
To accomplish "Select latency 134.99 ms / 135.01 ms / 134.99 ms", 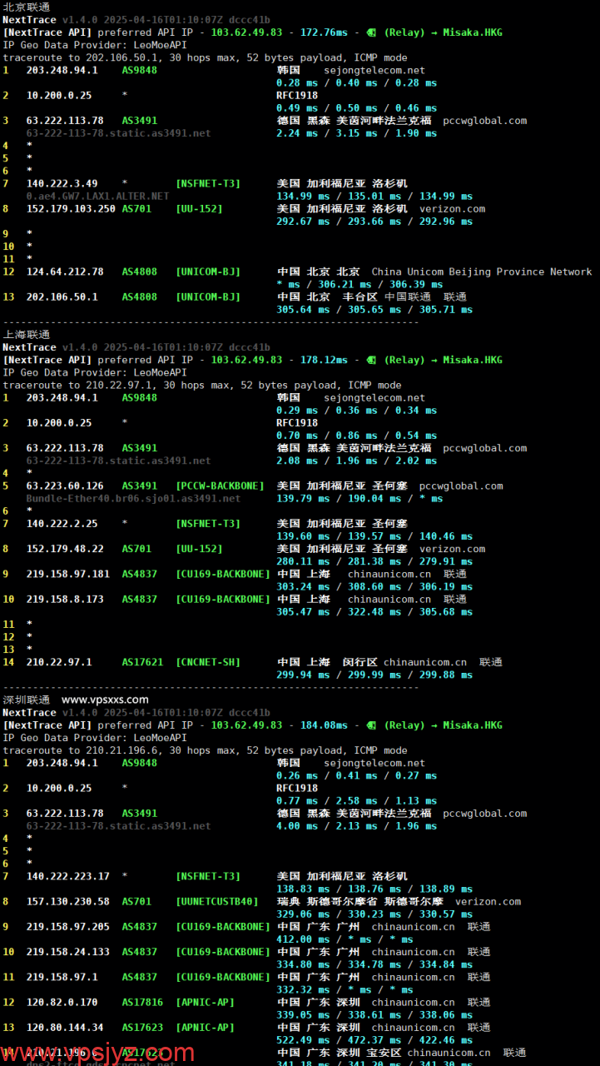I will pyautogui.click(x=374, y=196).
